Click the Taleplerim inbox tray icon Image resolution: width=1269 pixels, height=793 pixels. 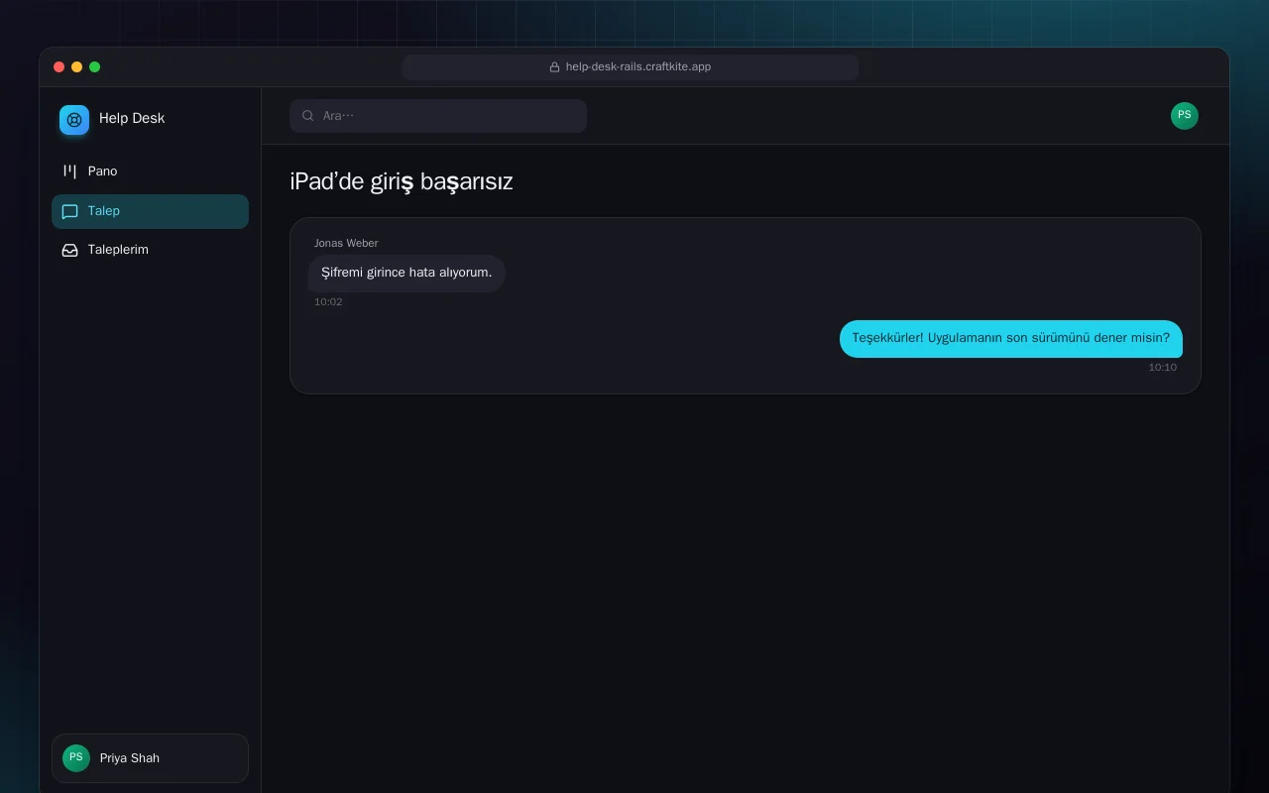tap(69, 250)
